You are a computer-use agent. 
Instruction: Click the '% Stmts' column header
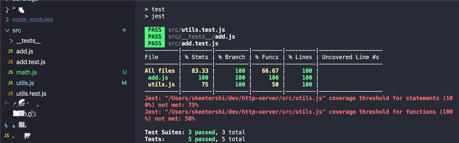pyautogui.click(x=197, y=57)
